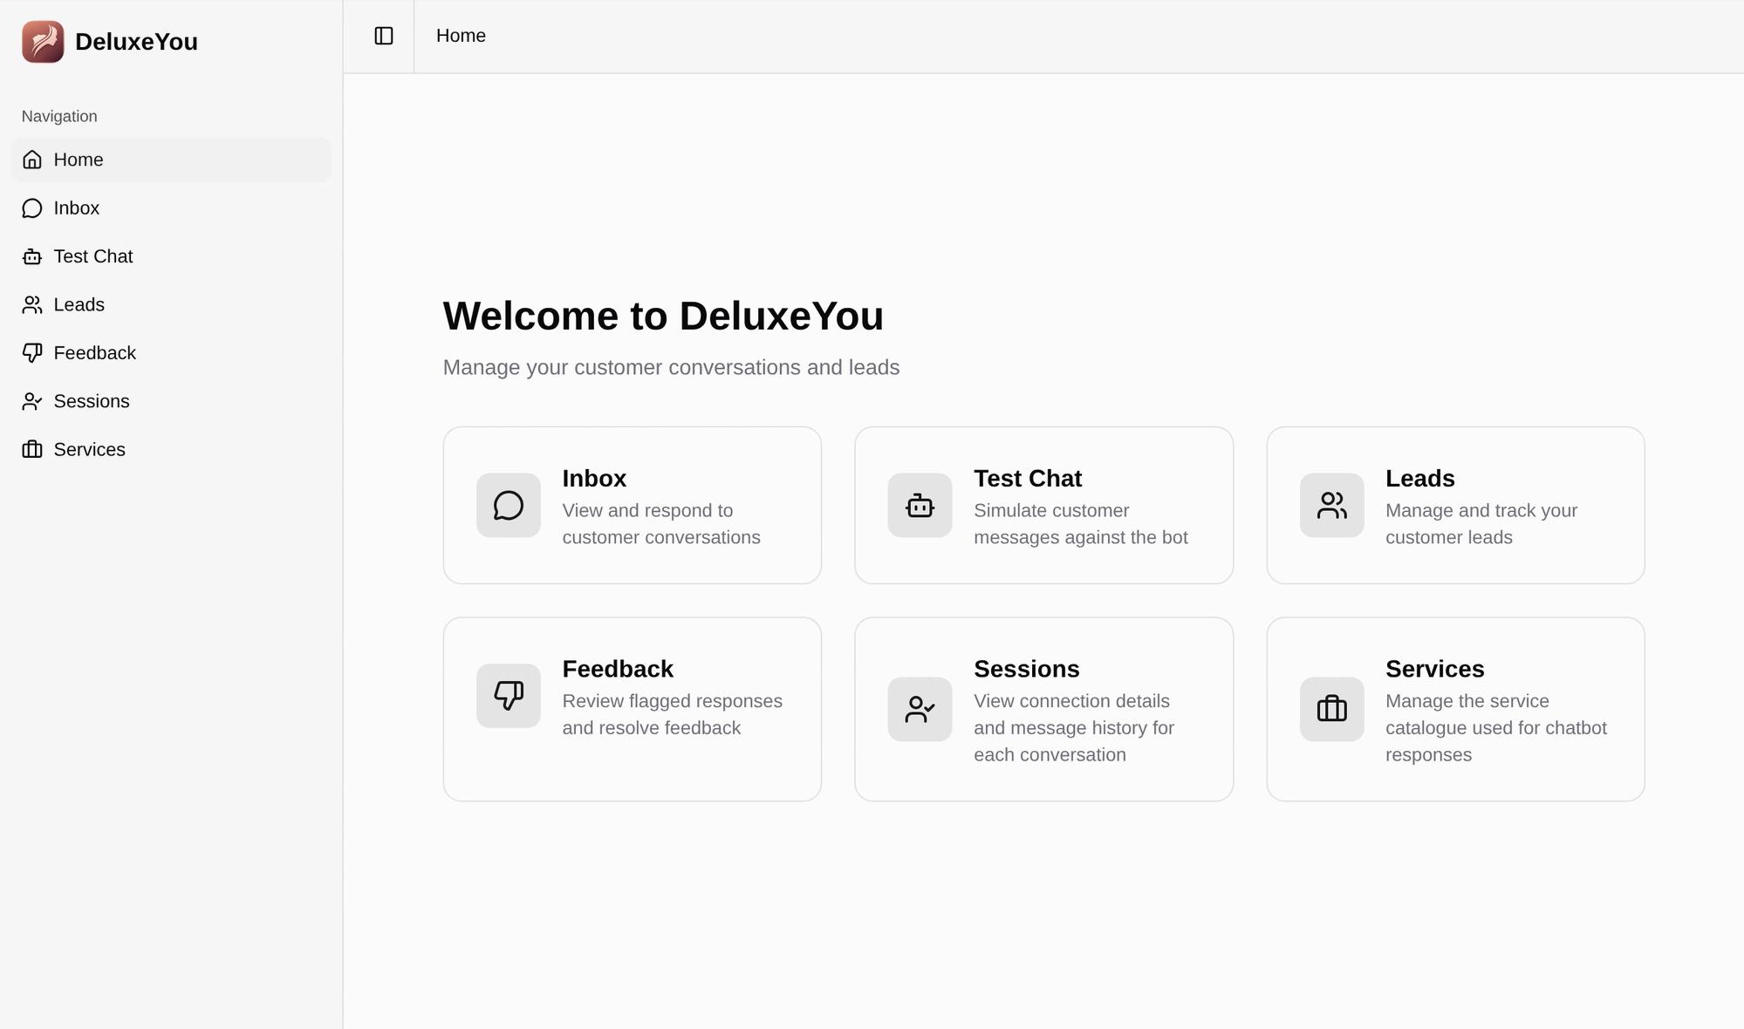Click the DeluxeYou brand name text
Screen dimensions: 1744x1029
(136, 42)
